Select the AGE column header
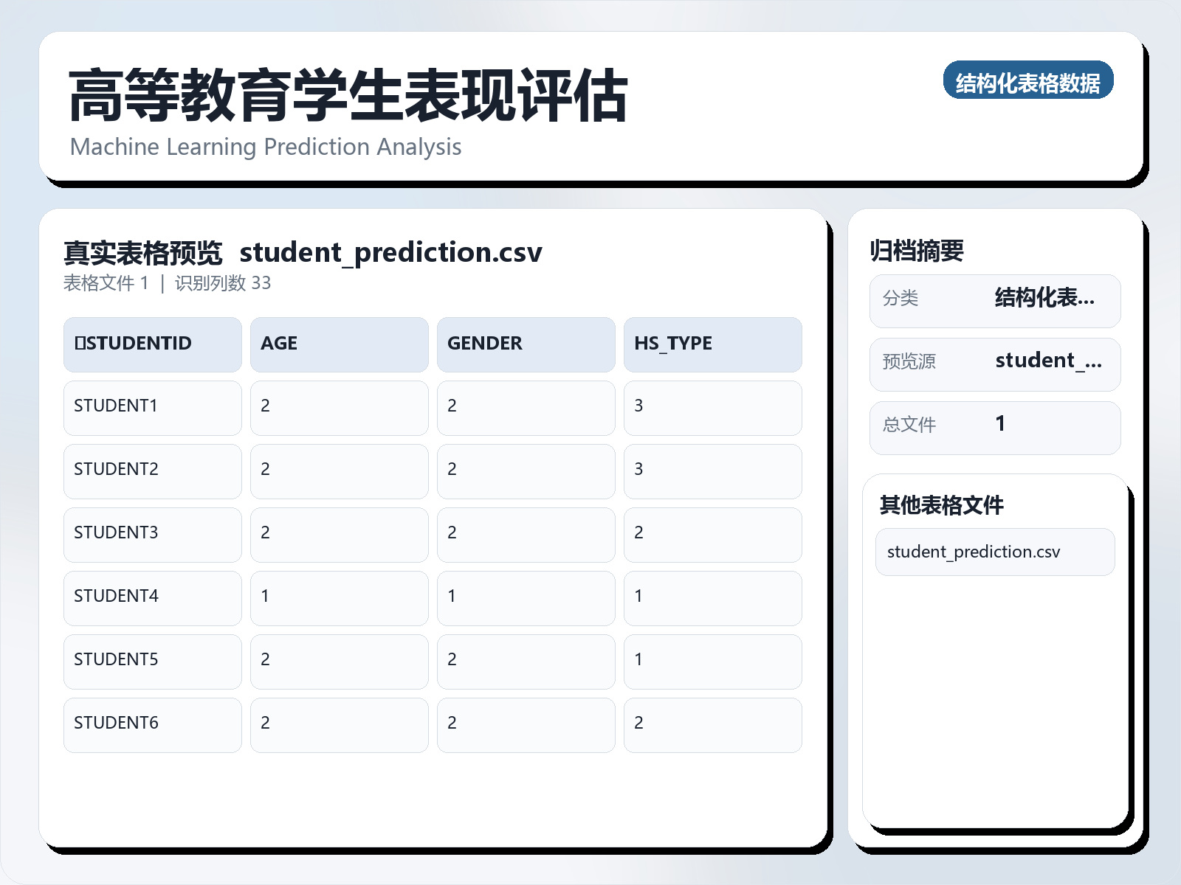 [x=279, y=344]
